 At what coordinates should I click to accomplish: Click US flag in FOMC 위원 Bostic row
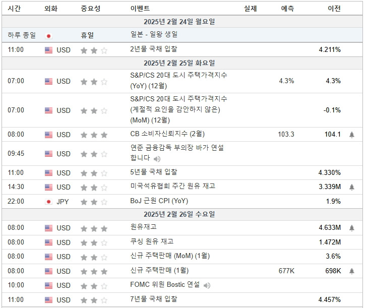pos(48,285)
